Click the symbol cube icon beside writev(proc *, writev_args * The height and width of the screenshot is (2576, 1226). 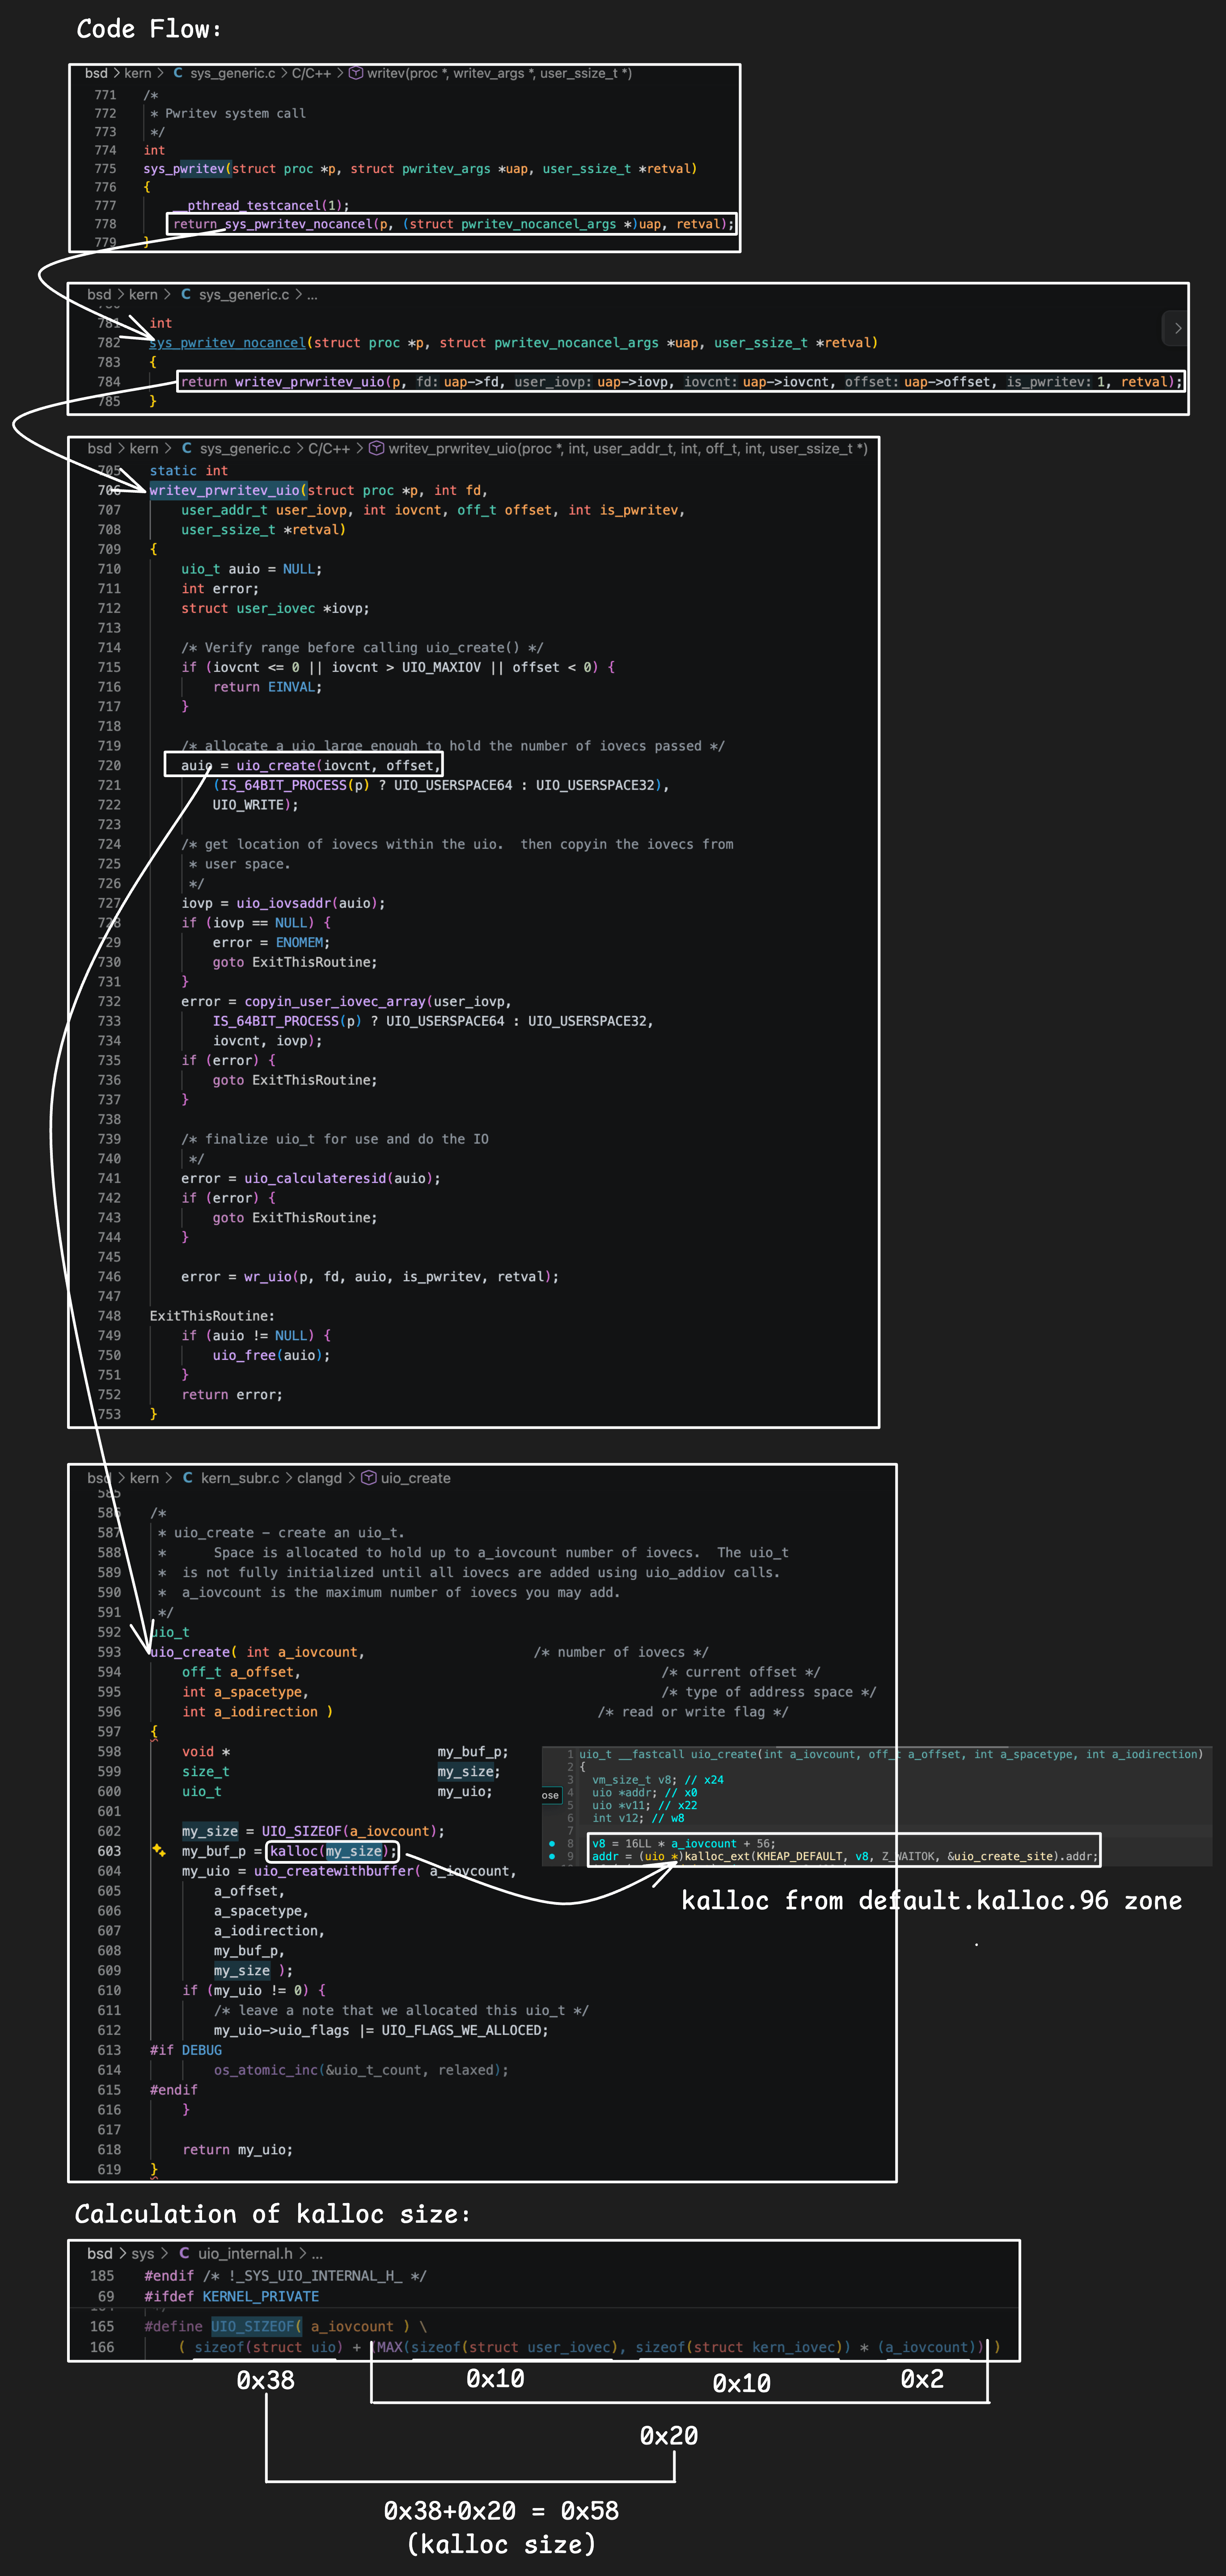(x=356, y=73)
